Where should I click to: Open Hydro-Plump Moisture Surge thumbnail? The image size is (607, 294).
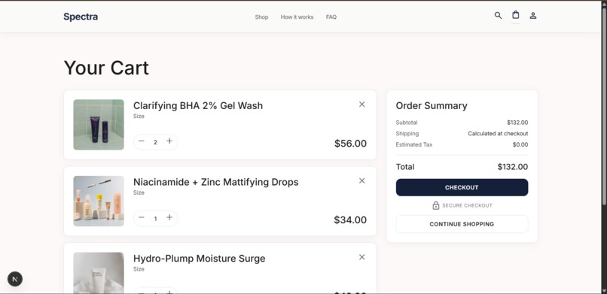click(x=99, y=273)
